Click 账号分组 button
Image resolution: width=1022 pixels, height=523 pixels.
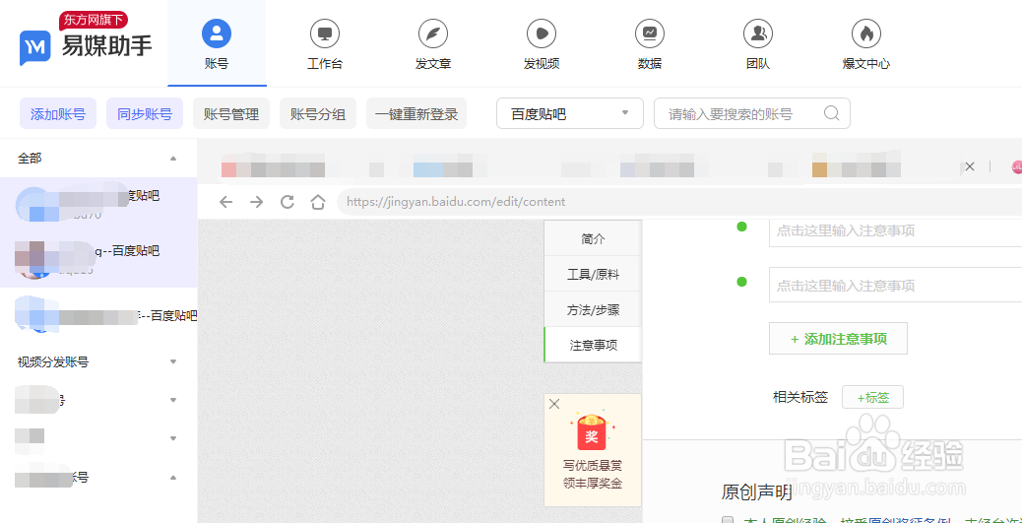coord(318,114)
